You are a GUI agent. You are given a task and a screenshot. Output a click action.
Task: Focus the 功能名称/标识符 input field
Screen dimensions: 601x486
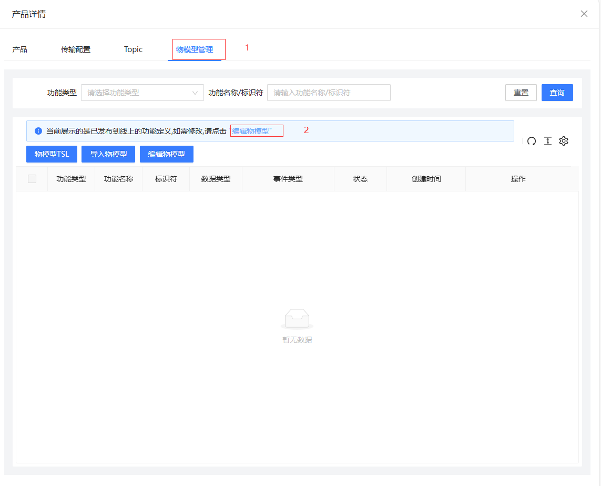click(x=329, y=93)
